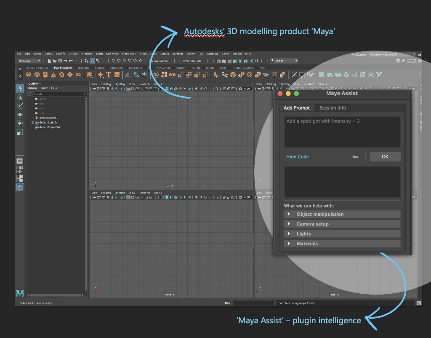Click the save scene disk icon
The height and width of the screenshot is (338, 431).
tap(60, 61)
